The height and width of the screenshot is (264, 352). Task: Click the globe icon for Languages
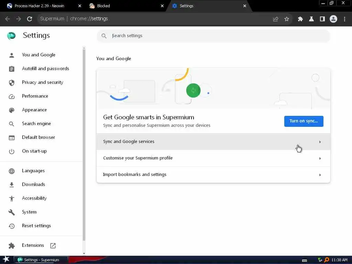point(12,171)
